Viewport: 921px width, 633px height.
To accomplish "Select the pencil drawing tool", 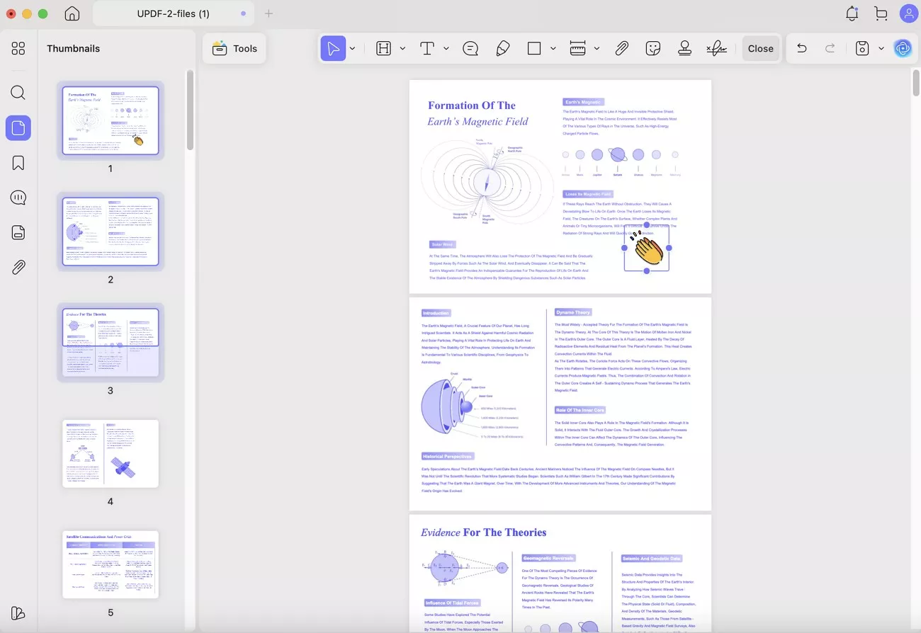I will click(502, 48).
